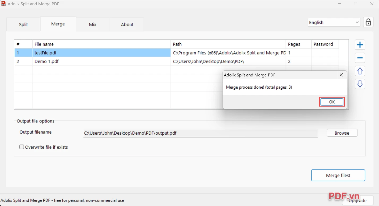Move selected file down with down arrow
Image resolution: width=379 pixels, height=206 pixels.
click(360, 84)
